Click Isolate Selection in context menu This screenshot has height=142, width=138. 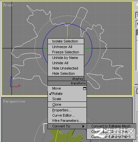(66, 41)
